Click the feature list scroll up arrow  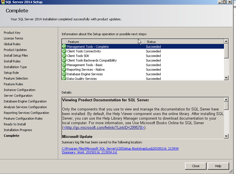(x=226, y=41)
